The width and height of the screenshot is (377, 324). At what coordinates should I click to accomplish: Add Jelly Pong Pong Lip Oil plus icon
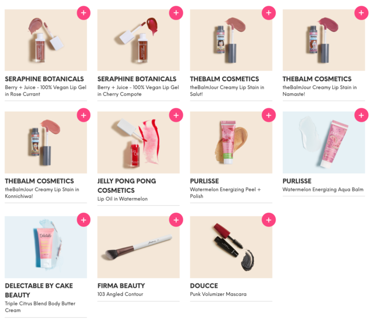(176, 115)
